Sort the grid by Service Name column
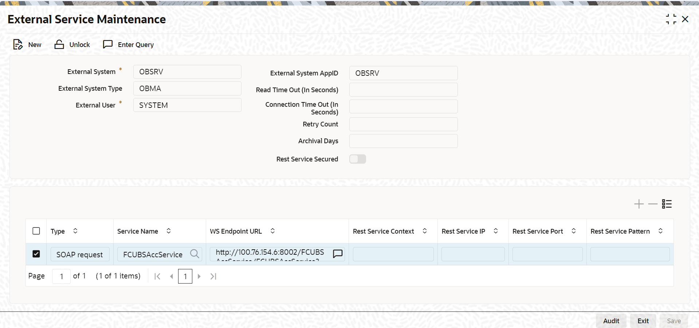 point(169,231)
